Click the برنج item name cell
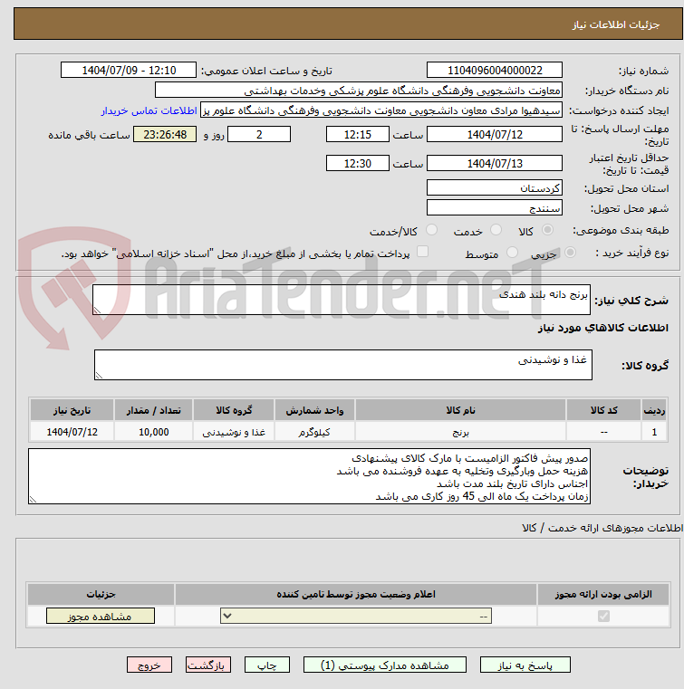Screen dimensions: 684x689 (460, 432)
